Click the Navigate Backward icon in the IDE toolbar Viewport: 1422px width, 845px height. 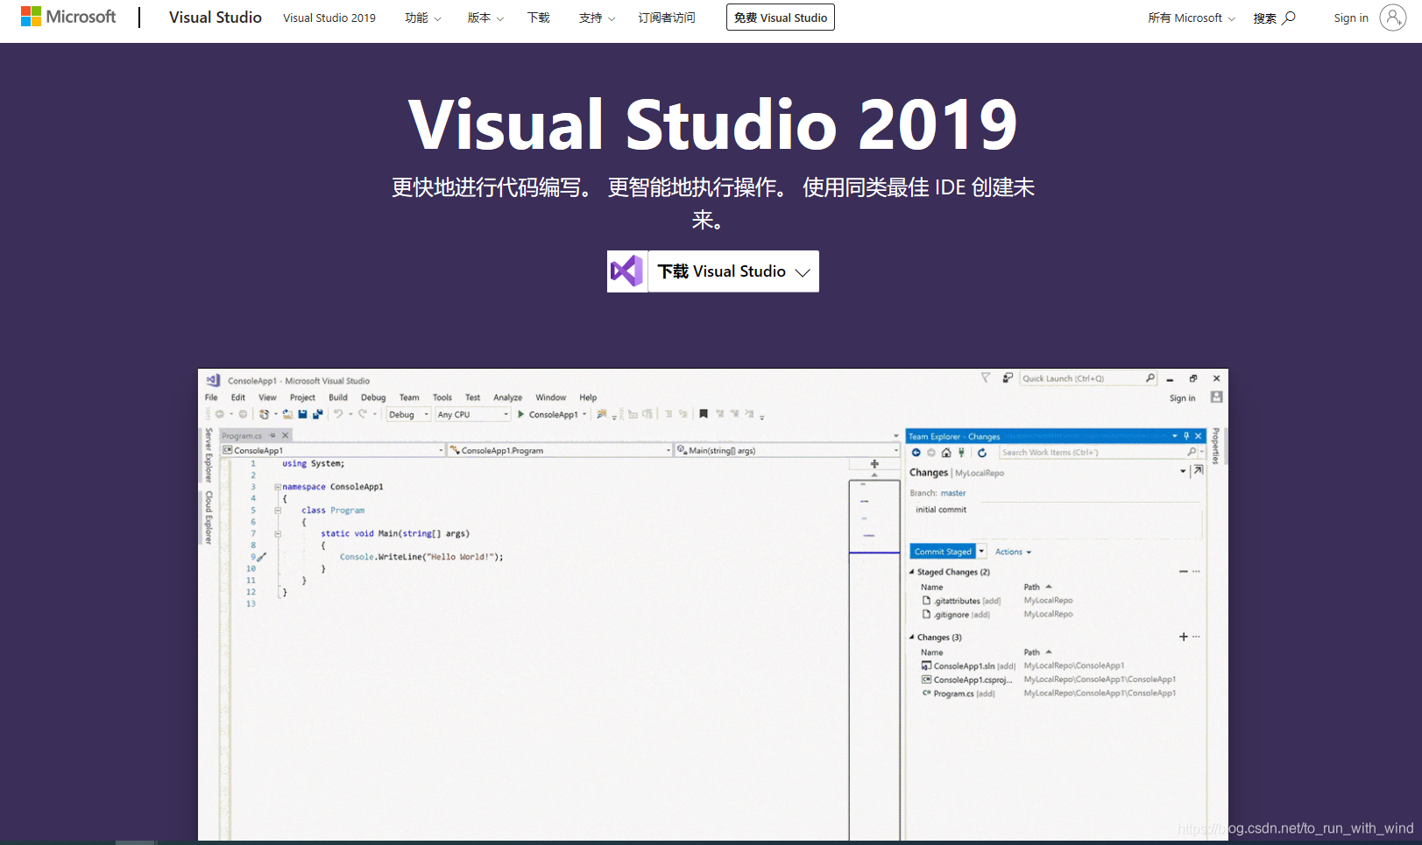point(219,414)
